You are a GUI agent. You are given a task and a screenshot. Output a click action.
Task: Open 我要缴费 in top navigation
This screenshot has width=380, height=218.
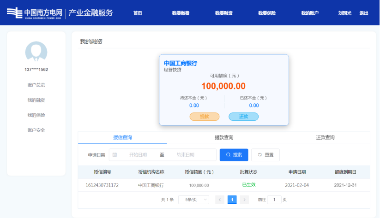181,13
